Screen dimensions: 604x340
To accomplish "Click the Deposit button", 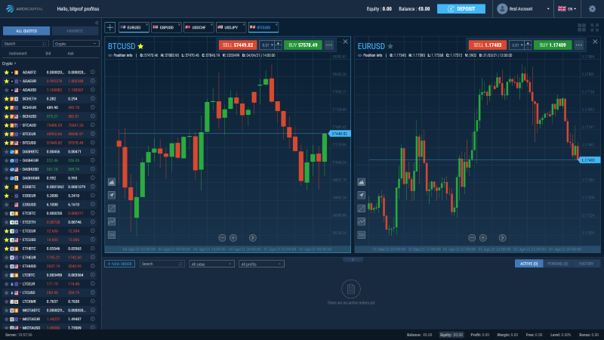I will tap(461, 9).
